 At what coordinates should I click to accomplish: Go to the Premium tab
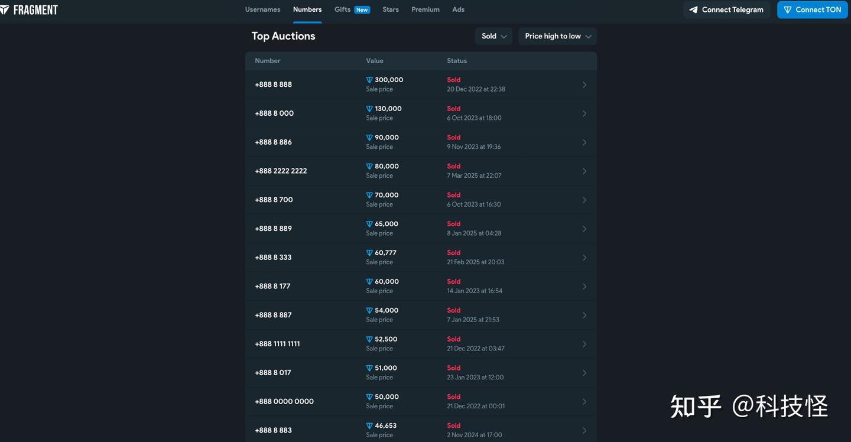click(x=425, y=9)
